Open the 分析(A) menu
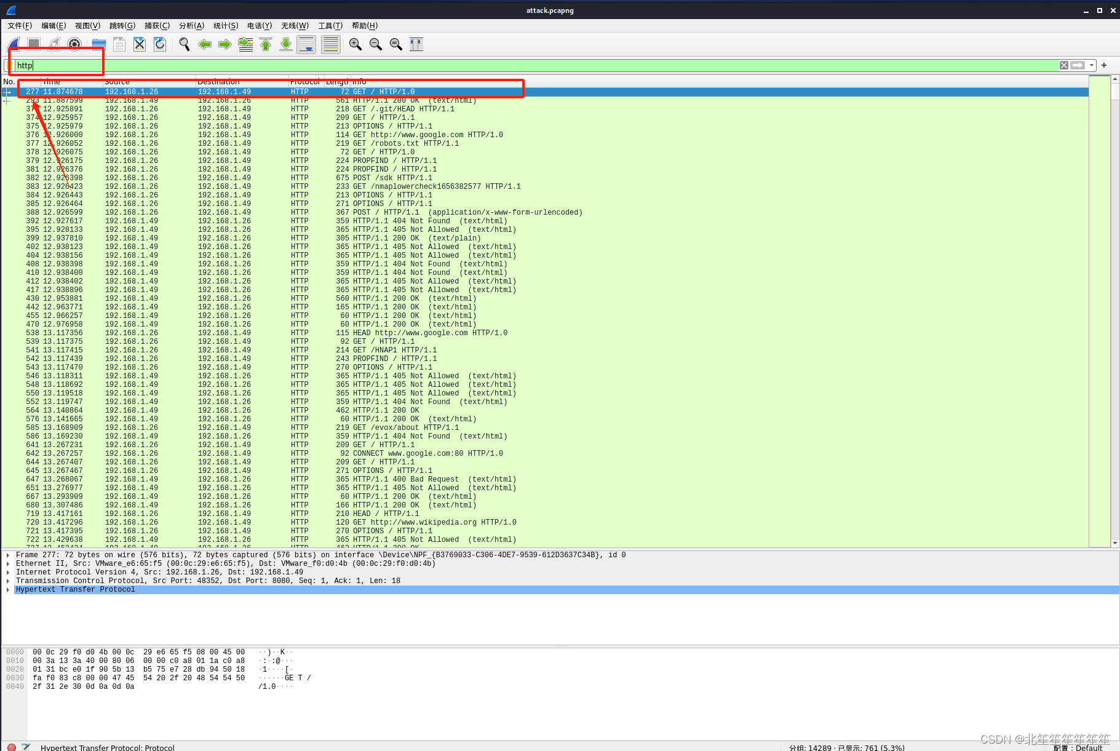Screen dimensions: 1120x751 tap(191, 25)
